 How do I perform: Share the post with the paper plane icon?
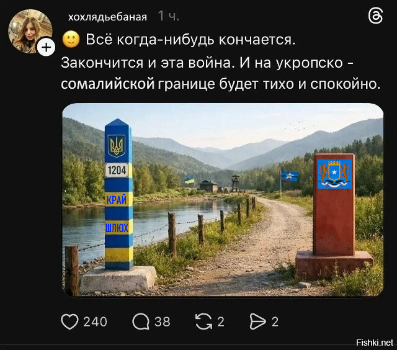(x=258, y=321)
